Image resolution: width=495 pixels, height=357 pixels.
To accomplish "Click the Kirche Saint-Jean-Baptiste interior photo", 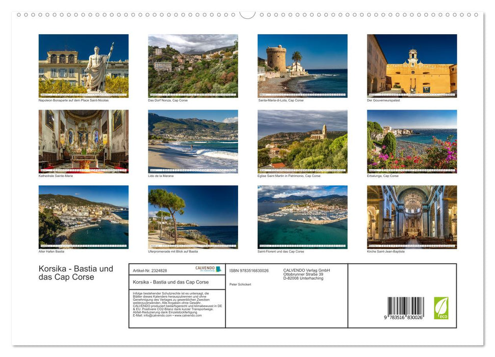I will pos(412,217).
